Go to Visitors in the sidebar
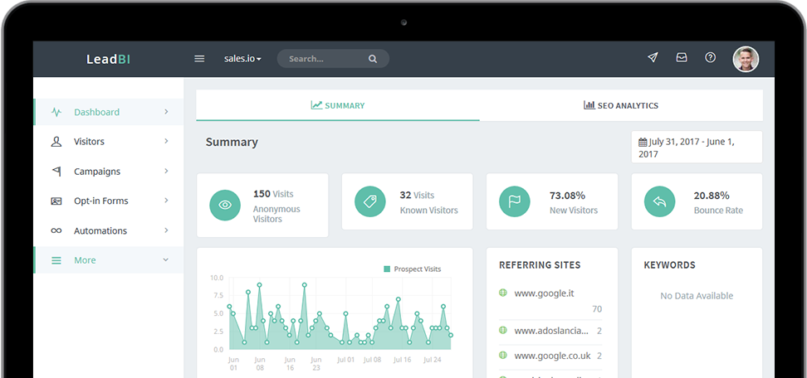This screenshot has width=807, height=378. (x=108, y=142)
